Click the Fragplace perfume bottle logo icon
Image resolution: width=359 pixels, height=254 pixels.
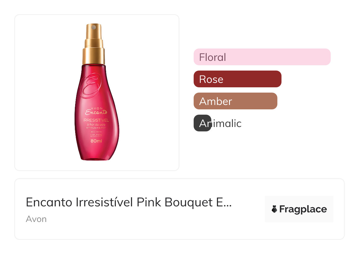coord(274,209)
